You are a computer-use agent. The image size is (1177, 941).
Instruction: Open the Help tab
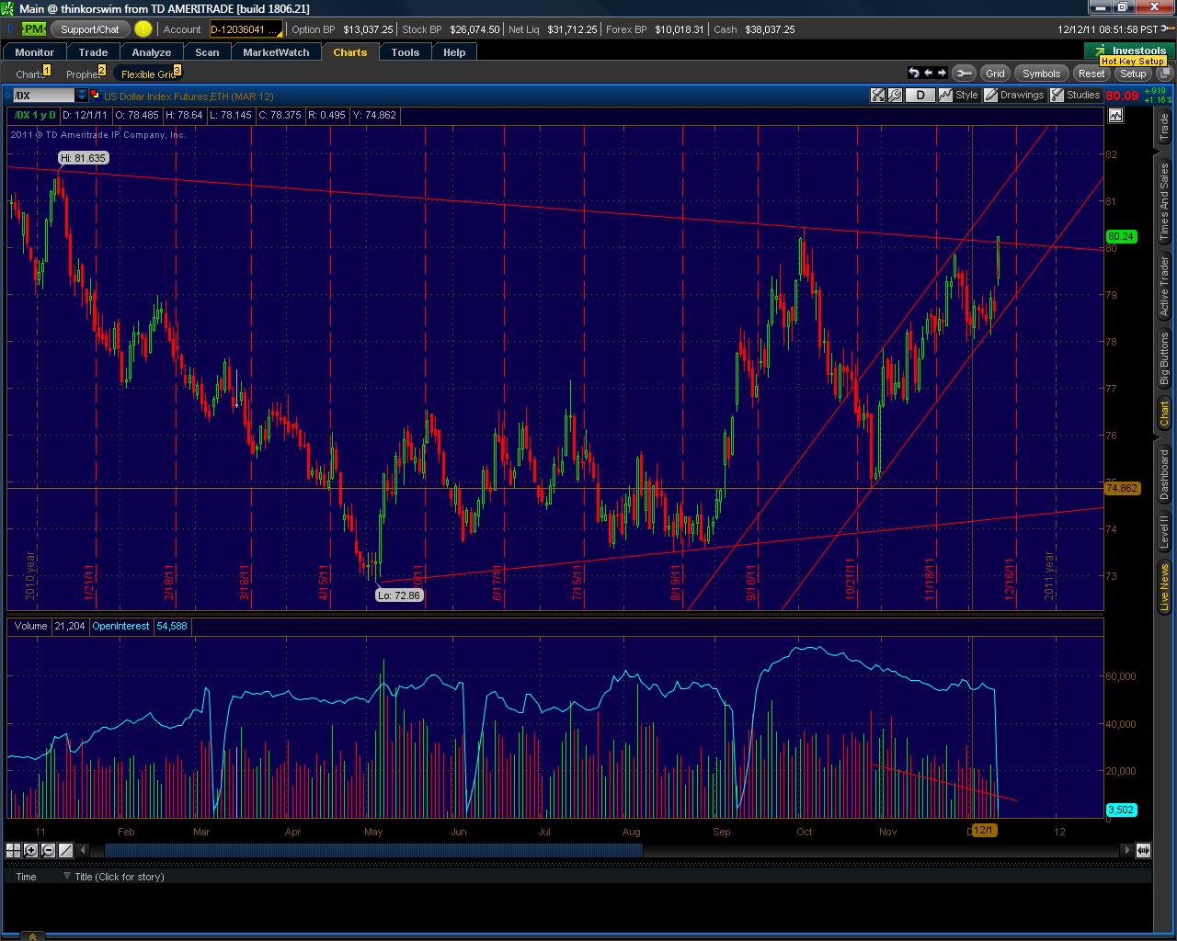coord(454,52)
